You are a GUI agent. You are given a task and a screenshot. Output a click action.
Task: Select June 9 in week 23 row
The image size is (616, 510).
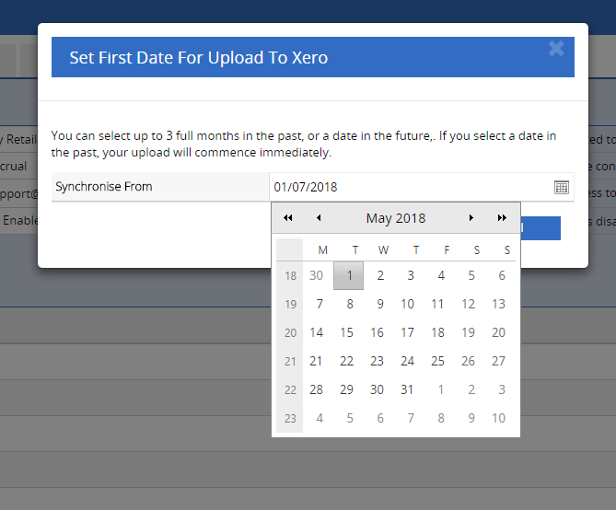470,419
